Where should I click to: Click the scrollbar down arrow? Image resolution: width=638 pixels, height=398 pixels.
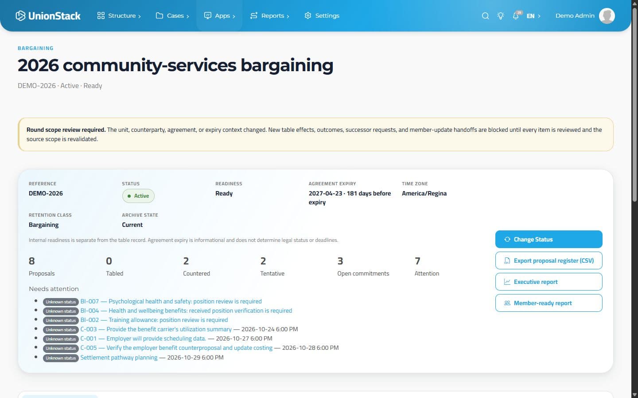coord(634,394)
